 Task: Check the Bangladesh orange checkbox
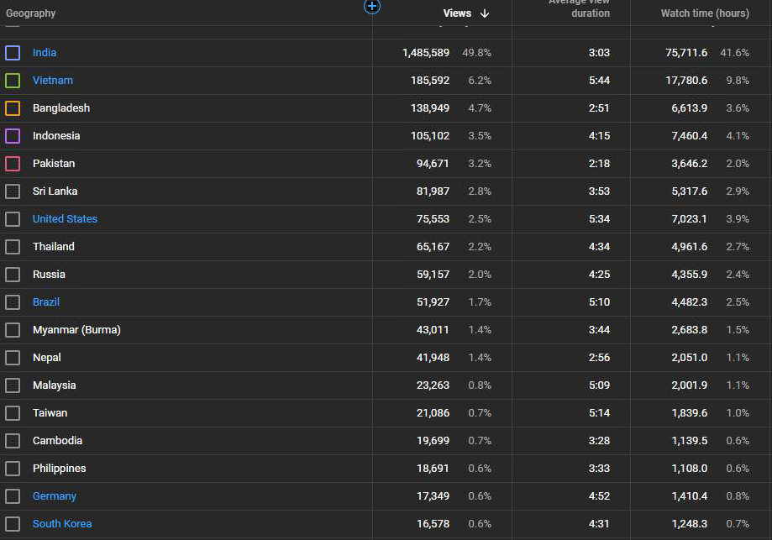pyautogui.click(x=13, y=107)
